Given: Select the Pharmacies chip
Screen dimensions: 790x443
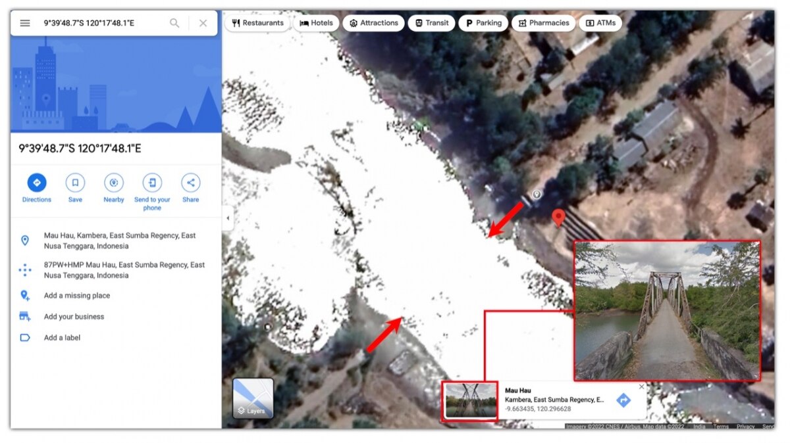Looking at the screenshot, I should pos(543,23).
